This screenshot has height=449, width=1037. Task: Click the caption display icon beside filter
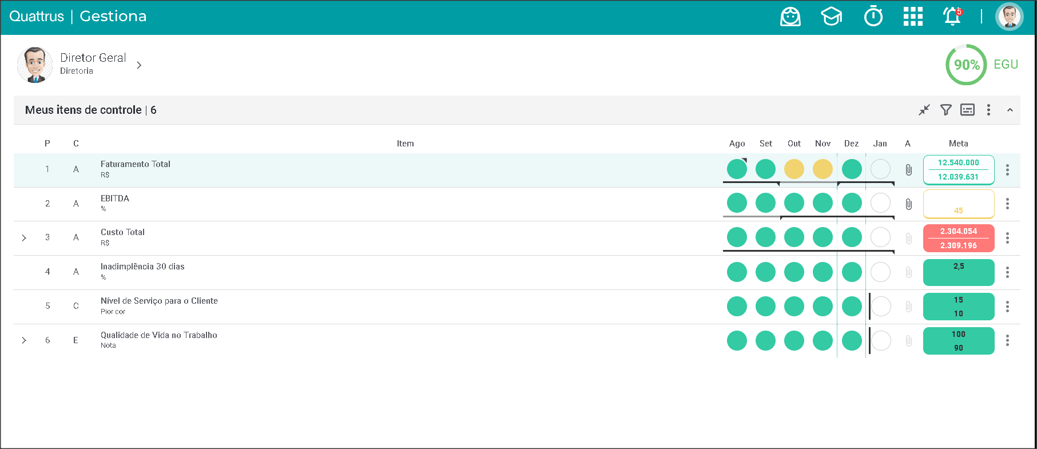tap(967, 110)
